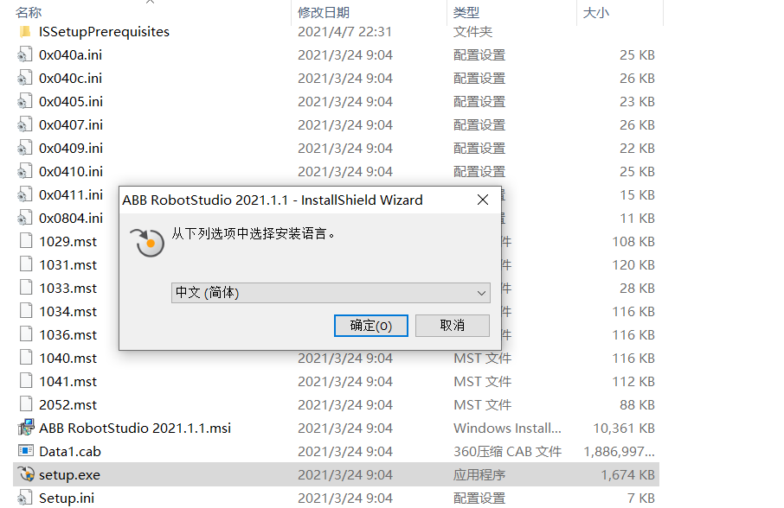The height and width of the screenshot is (508, 784).
Task: Click the 1034.mst file icon
Action: coord(26,311)
